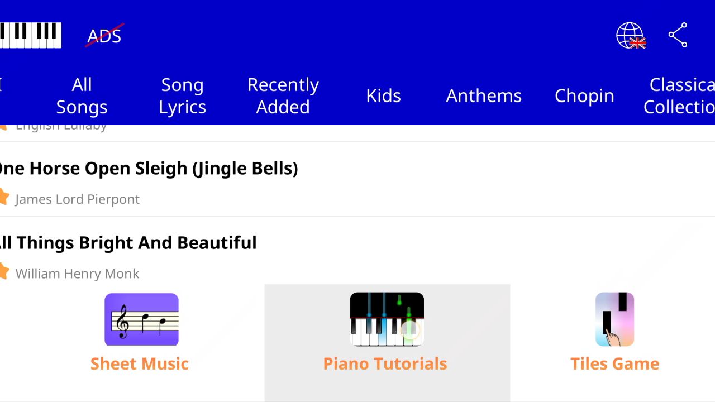Show the Anthems tab
Image resolution: width=715 pixels, height=402 pixels.
click(x=484, y=96)
